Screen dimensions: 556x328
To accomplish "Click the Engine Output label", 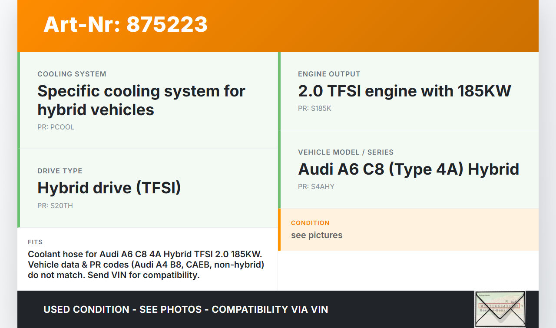I will [329, 74].
